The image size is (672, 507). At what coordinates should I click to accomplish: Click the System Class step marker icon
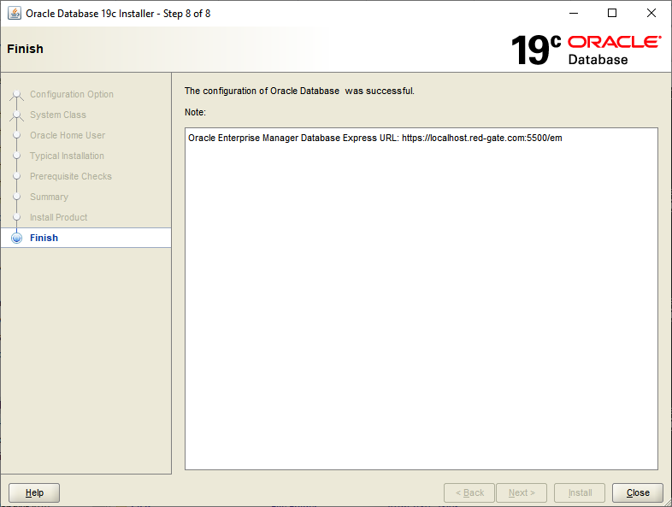[17, 115]
